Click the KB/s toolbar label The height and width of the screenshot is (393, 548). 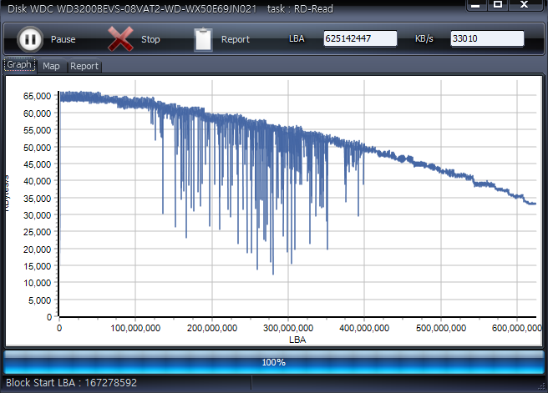pos(424,38)
